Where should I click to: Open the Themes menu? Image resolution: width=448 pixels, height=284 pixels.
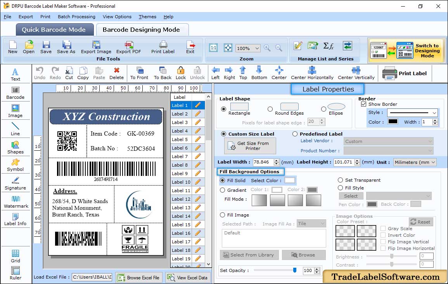pos(147,17)
